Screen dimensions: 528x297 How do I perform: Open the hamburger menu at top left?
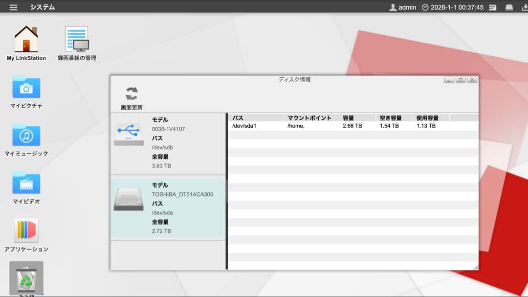click(x=13, y=7)
